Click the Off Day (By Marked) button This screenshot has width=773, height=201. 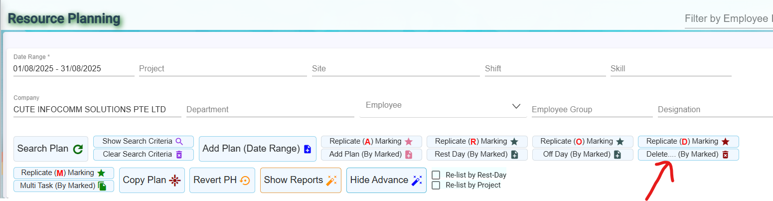tap(583, 155)
